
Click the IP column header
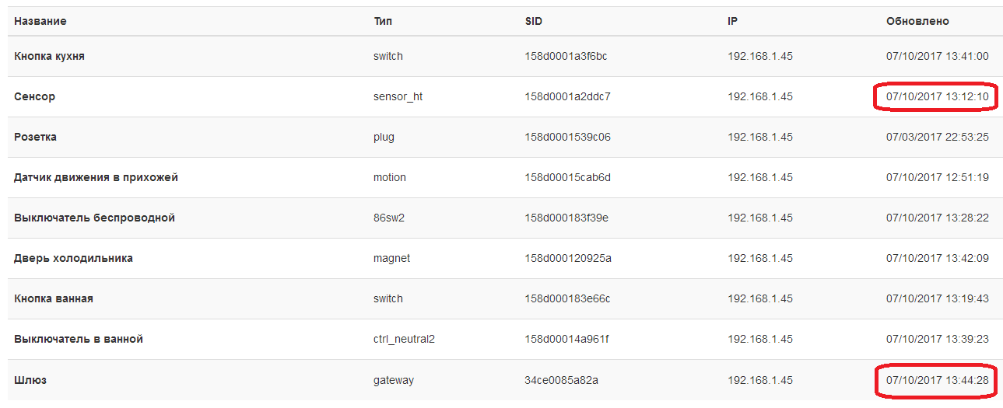click(x=732, y=22)
